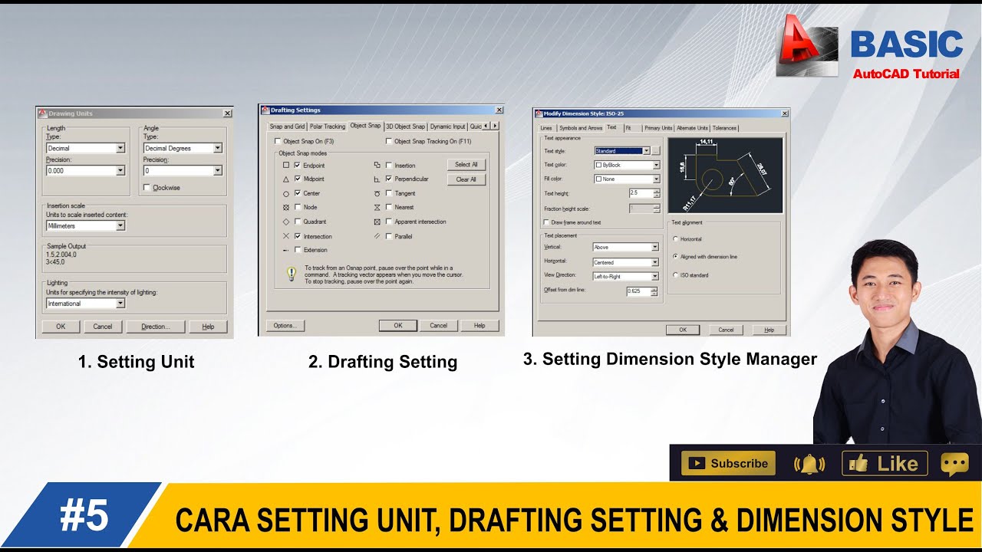Image resolution: width=982 pixels, height=552 pixels.
Task: Check the Tangent snap mode
Action: pyautogui.click(x=389, y=193)
